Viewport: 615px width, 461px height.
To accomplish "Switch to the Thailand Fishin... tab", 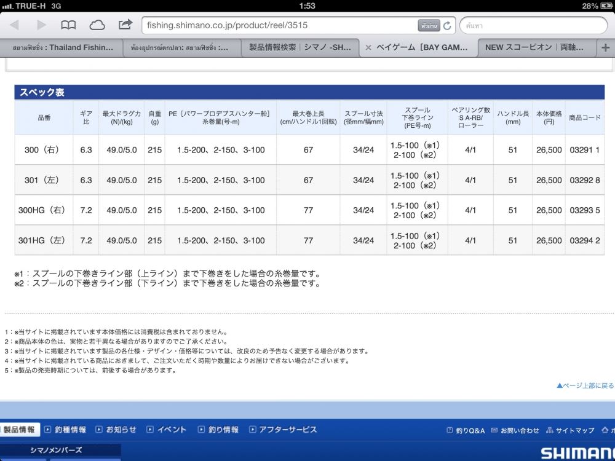I will click(x=62, y=47).
